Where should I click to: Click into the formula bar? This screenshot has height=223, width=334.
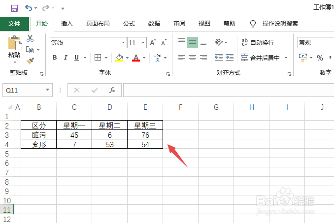pyautogui.click(x=229, y=90)
